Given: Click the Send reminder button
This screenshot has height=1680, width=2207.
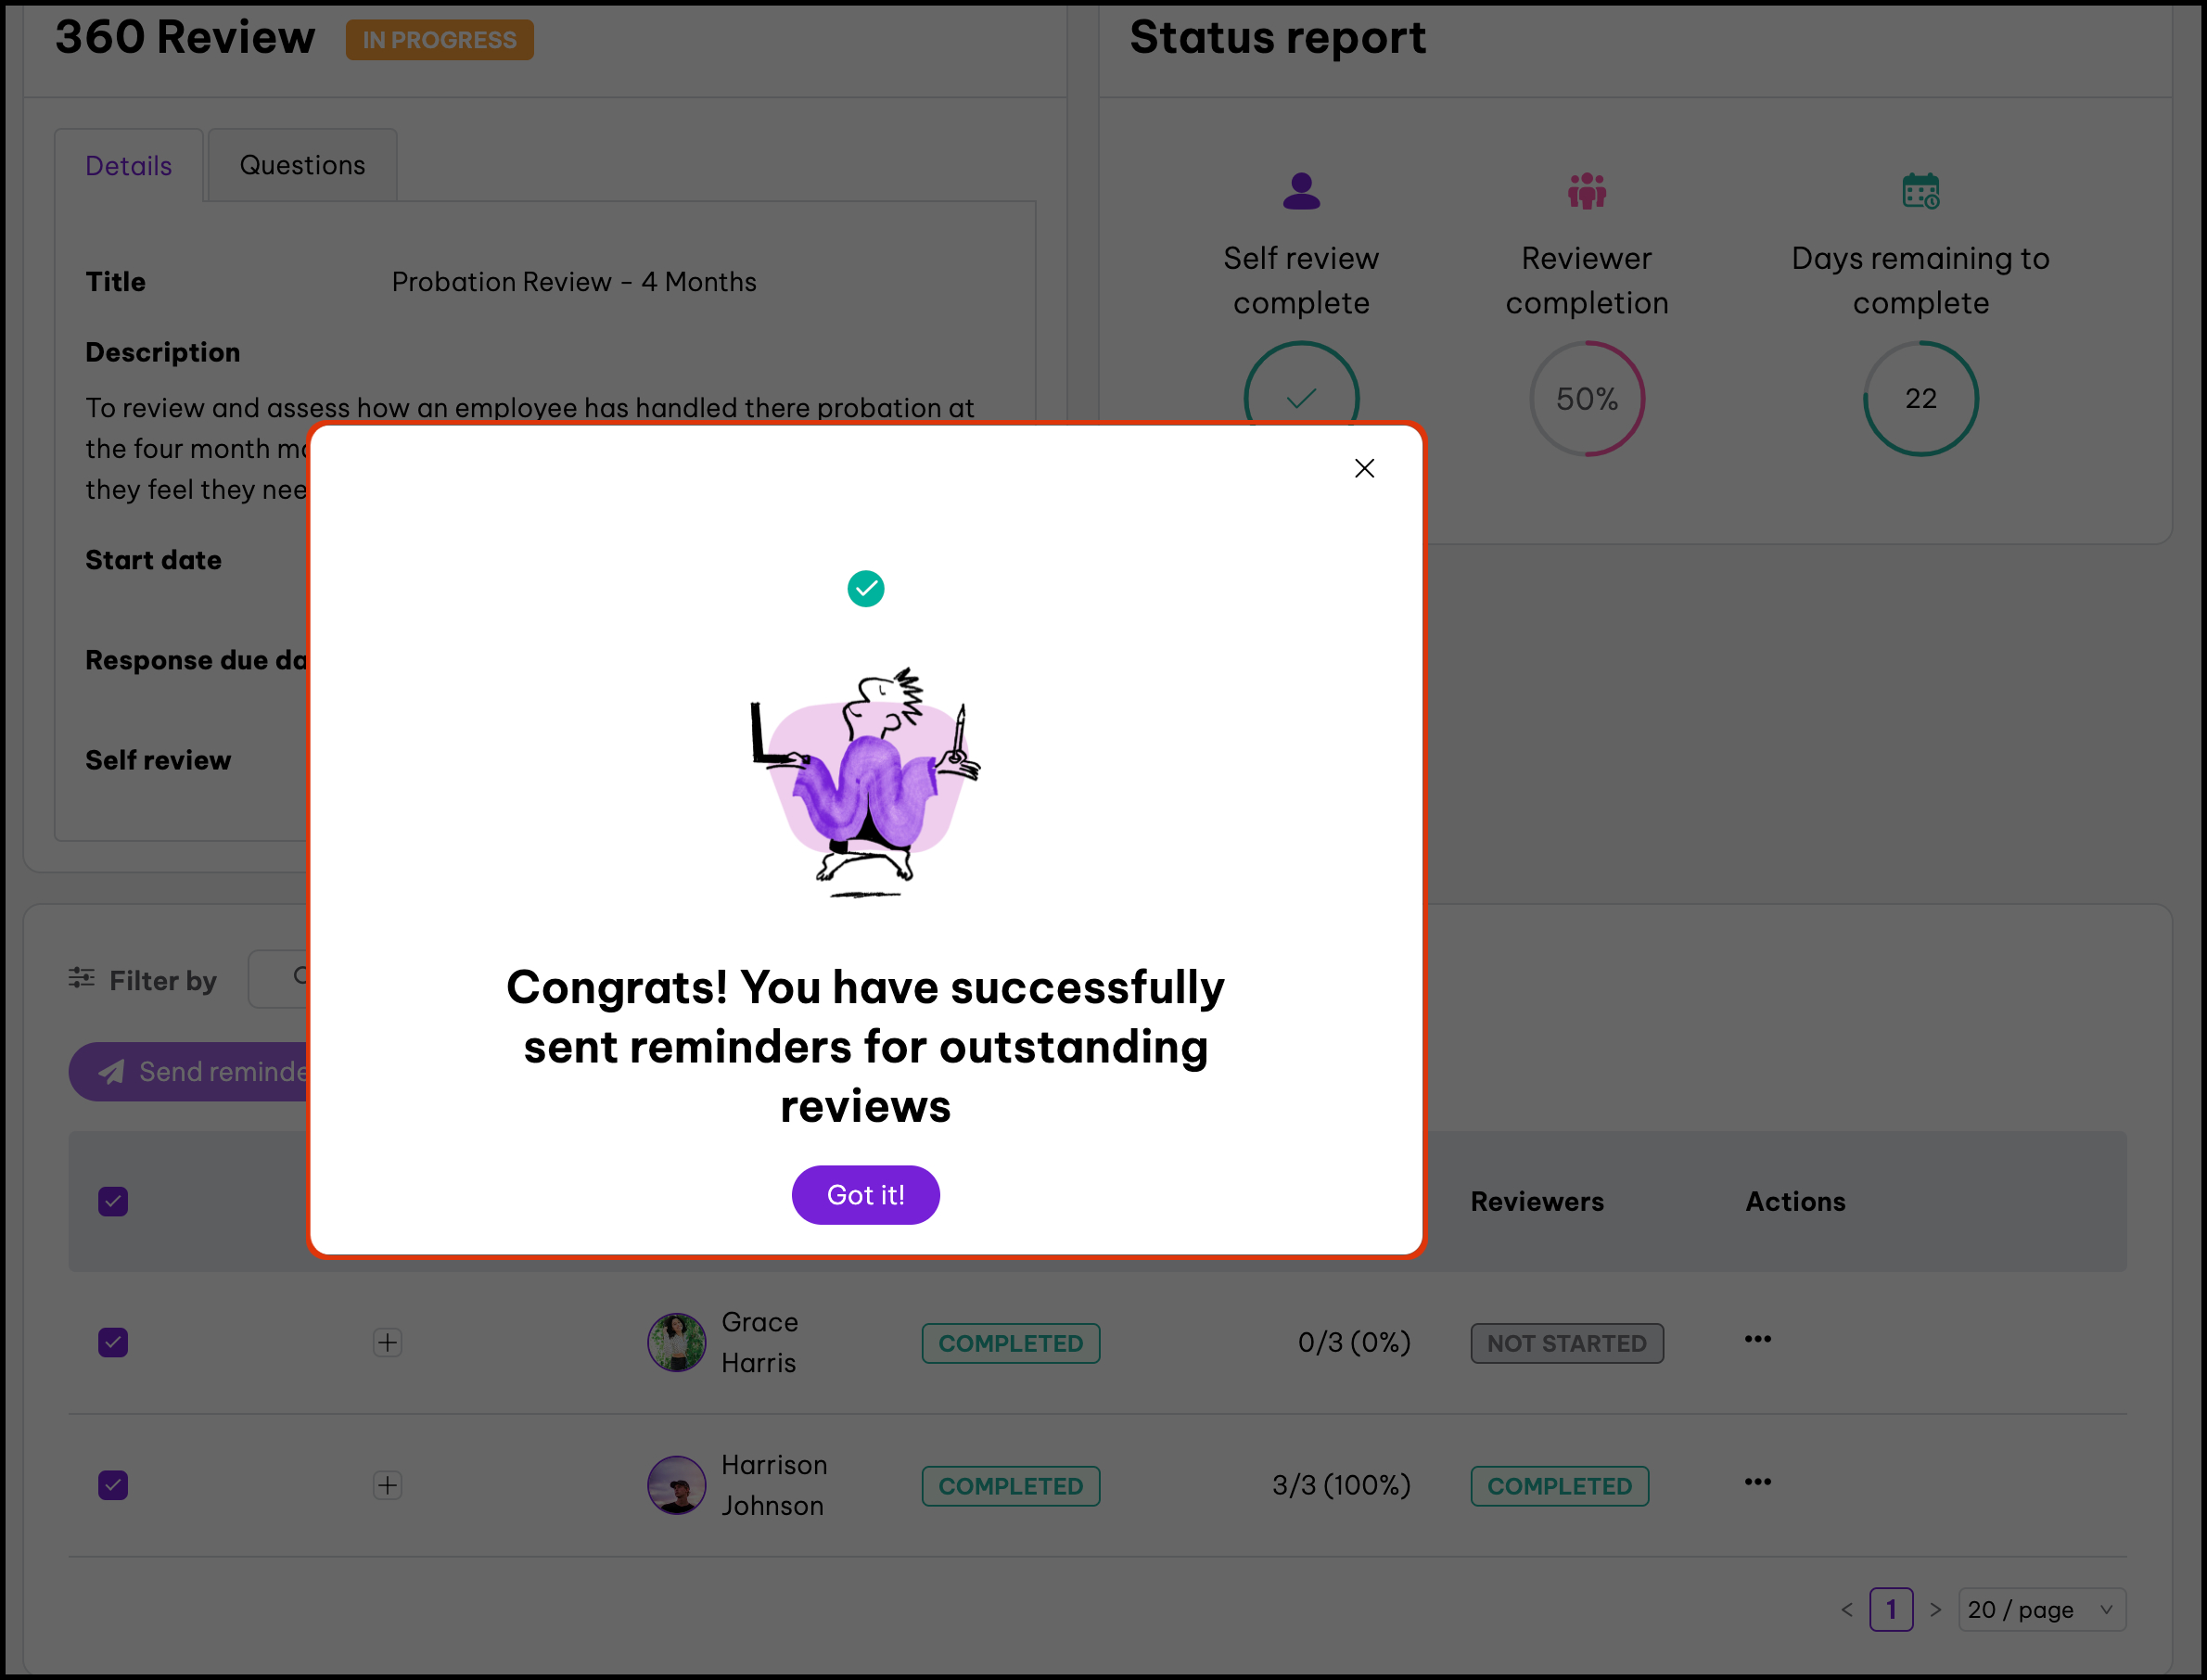Looking at the screenshot, I should point(190,1072).
